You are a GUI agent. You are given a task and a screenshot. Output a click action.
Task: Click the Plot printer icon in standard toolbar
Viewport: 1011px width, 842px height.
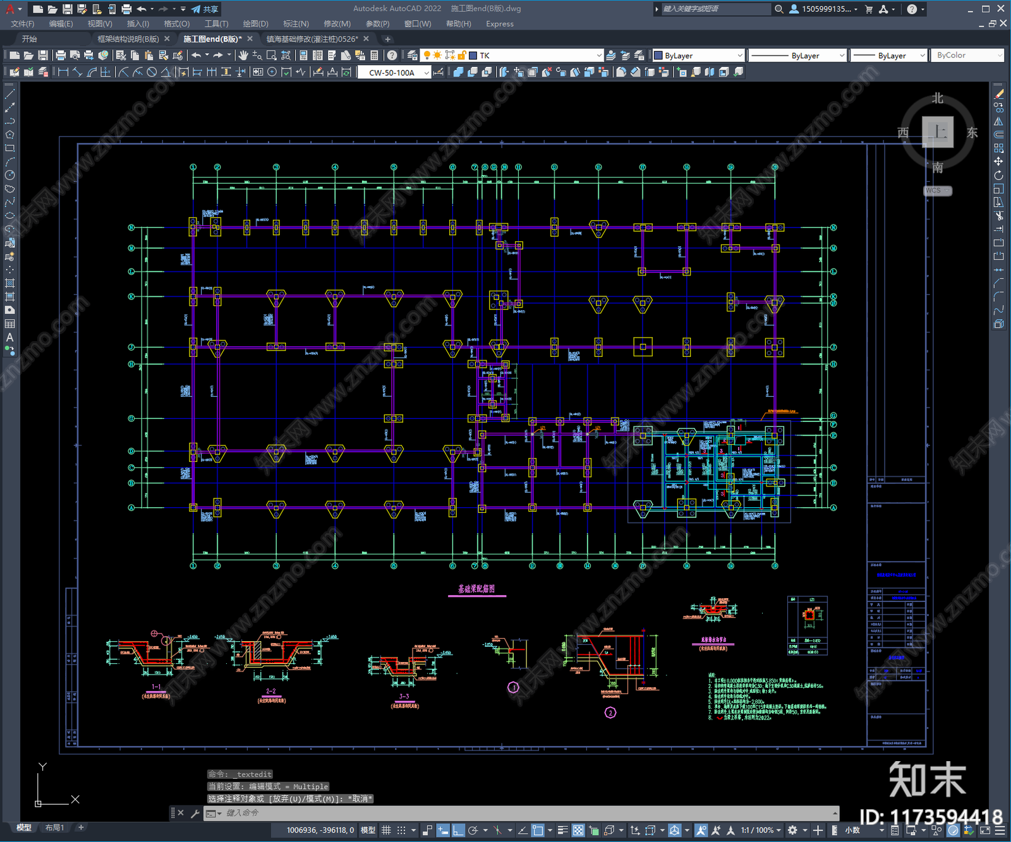click(x=61, y=56)
